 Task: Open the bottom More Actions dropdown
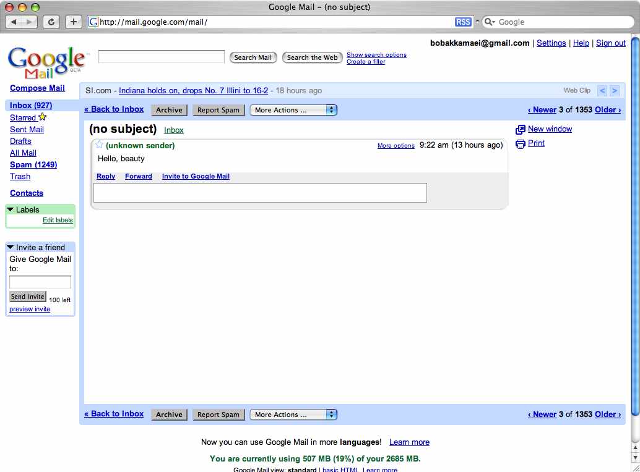(x=293, y=415)
